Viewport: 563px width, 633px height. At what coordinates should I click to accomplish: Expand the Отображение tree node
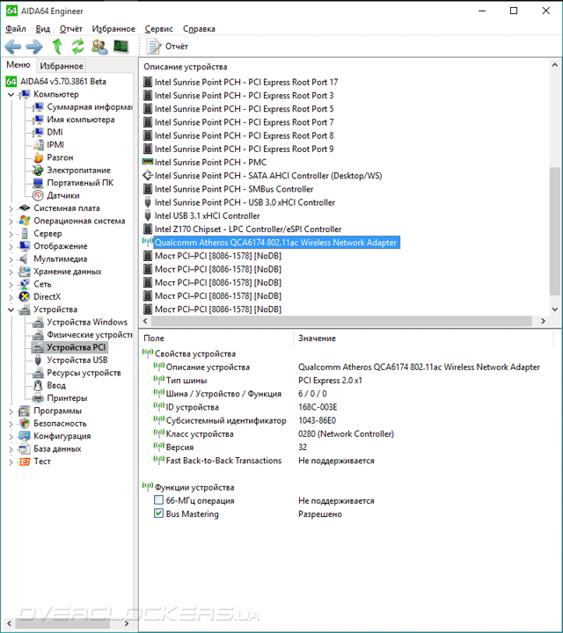click(11, 247)
